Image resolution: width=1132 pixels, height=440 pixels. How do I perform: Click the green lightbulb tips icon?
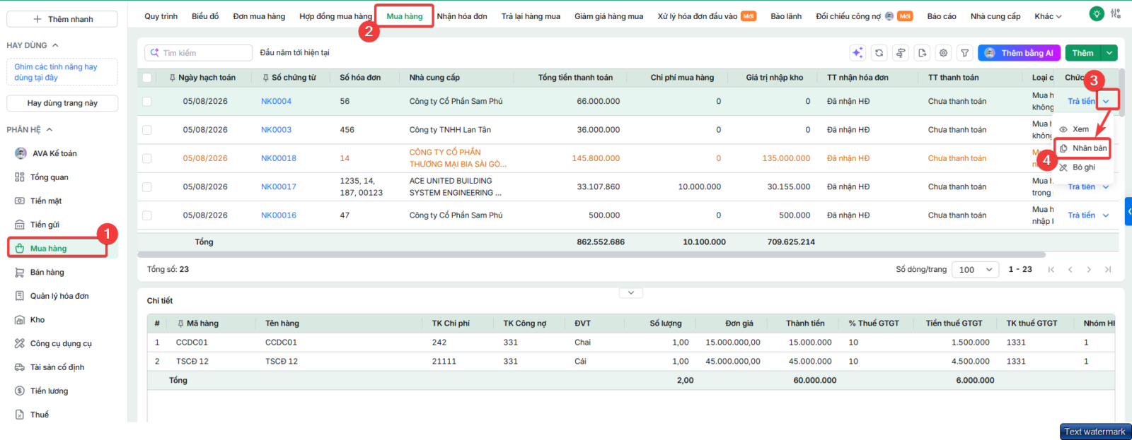tap(1097, 13)
